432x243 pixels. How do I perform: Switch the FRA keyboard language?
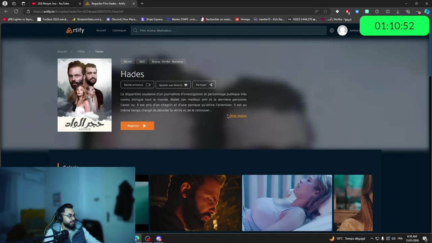tap(400, 239)
